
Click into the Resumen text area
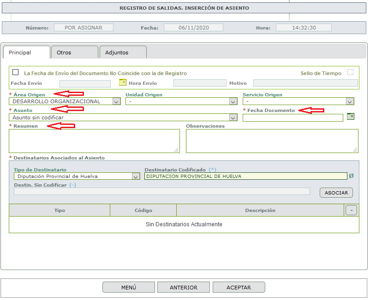pos(95,141)
